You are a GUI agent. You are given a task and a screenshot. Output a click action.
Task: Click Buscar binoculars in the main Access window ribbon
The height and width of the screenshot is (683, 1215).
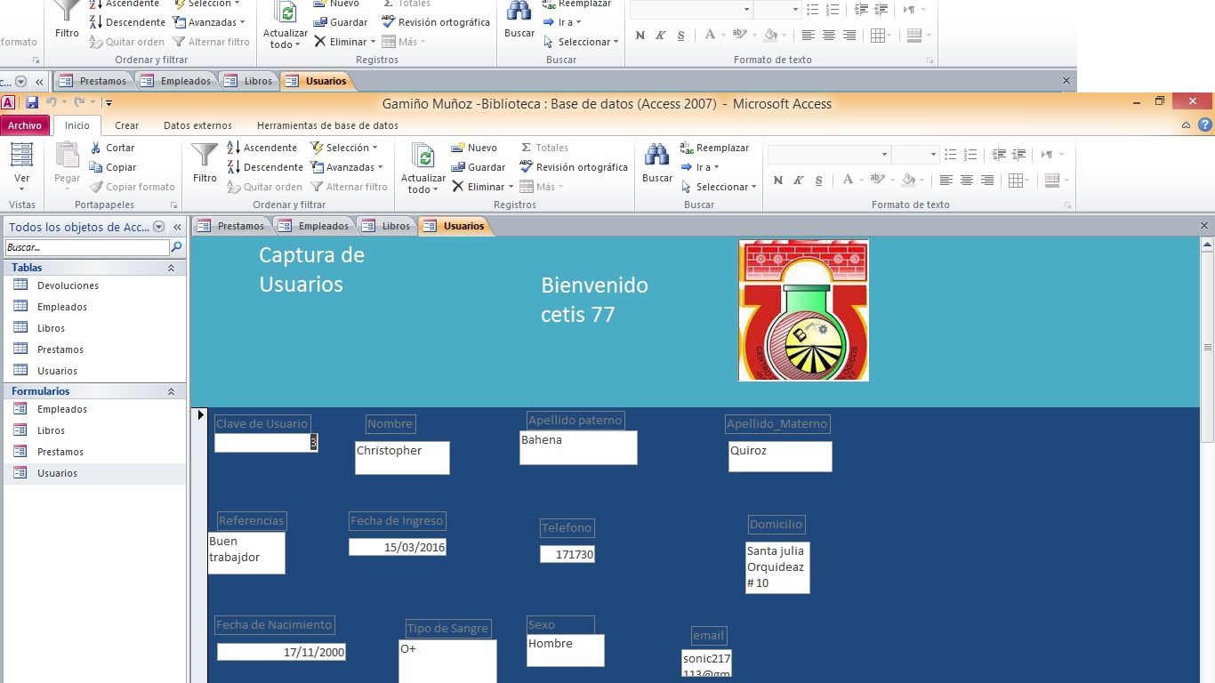pos(657,155)
